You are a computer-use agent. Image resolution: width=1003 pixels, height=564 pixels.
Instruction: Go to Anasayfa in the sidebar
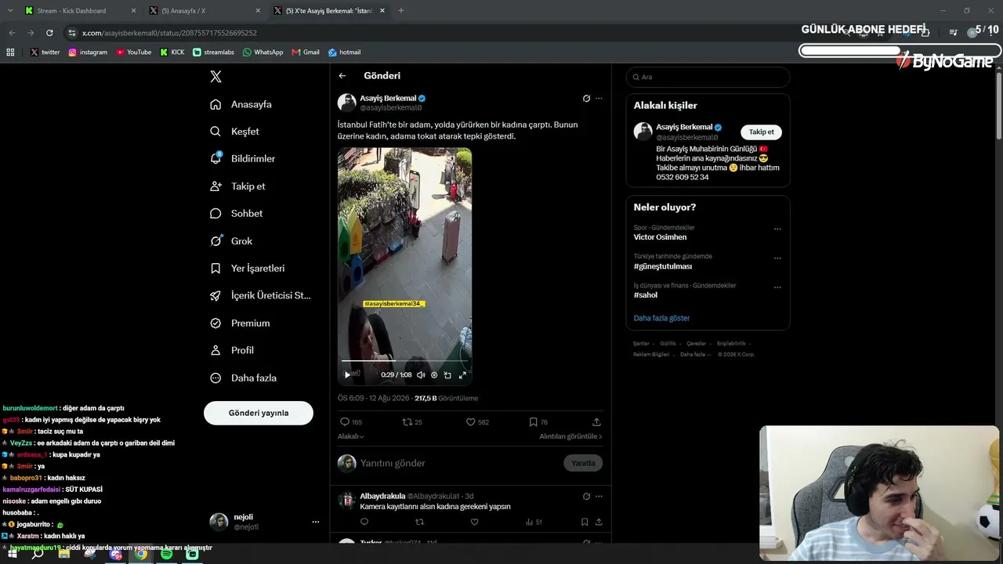241,104
